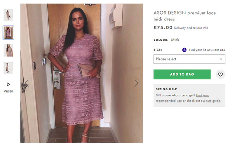Image resolution: width=229 pixels, height=143 pixels.
Task: Open Delivery and returns info link
Action: [191, 28]
